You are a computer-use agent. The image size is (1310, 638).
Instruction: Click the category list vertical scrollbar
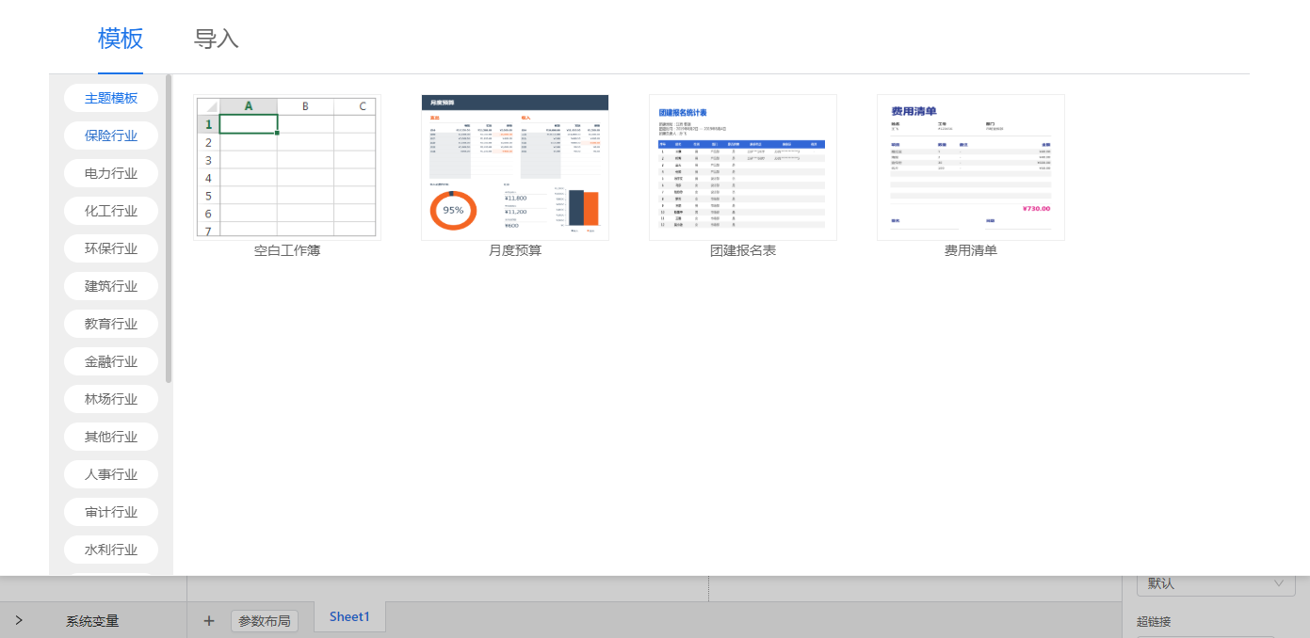(x=169, y=229)
